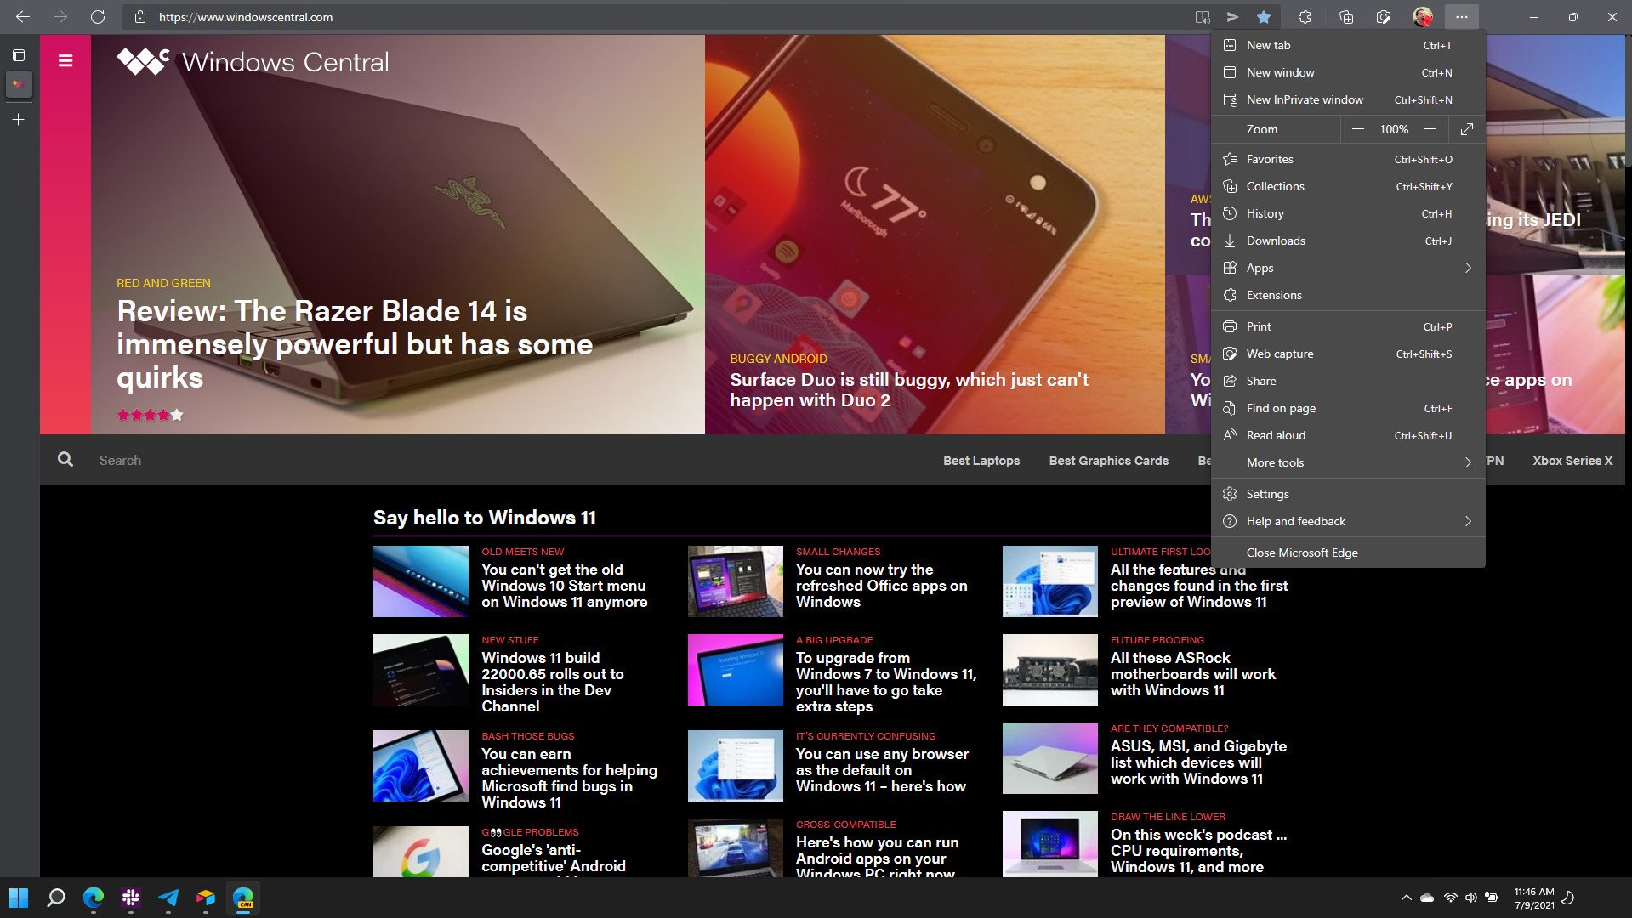Image resolution: width=1632 pixels, height=918 pixels.
Task: Expand the Apps submenu
Action: tap(1348, 268)
